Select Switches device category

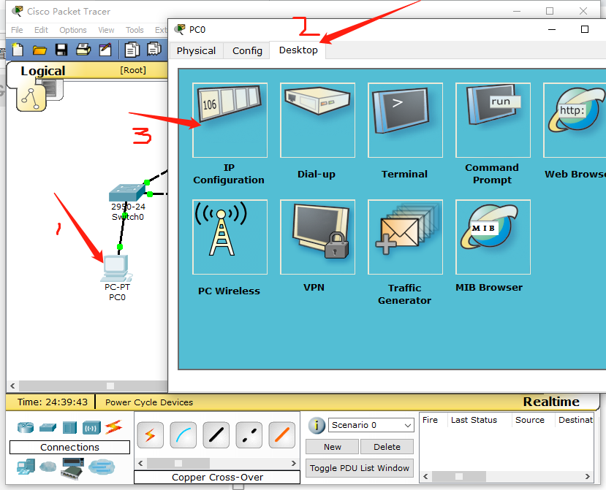tap(48, 427)
